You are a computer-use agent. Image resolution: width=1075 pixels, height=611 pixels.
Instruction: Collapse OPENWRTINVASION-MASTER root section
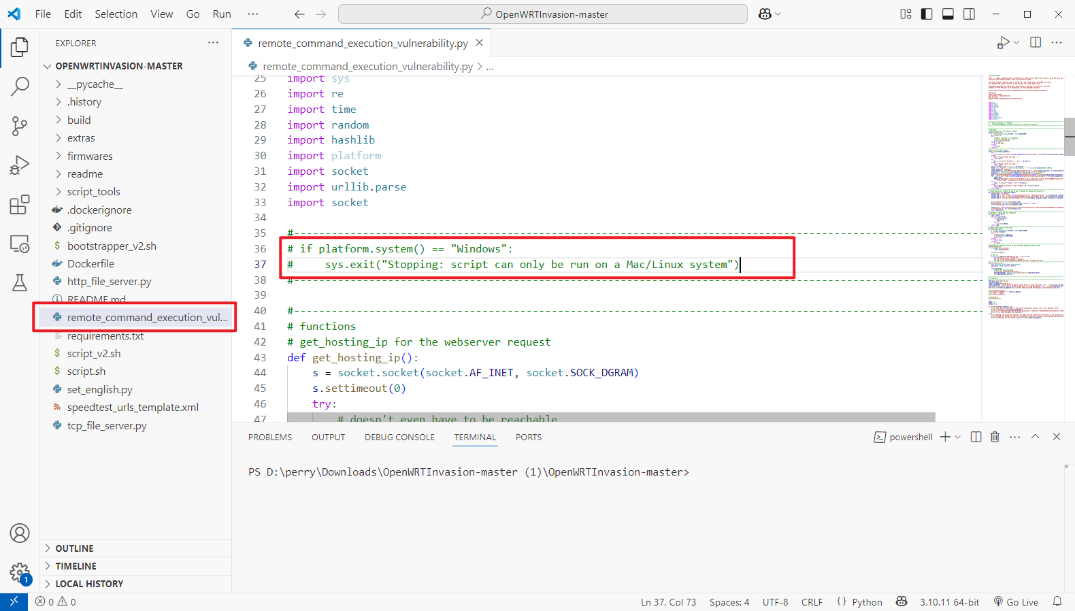pos(135,66)
